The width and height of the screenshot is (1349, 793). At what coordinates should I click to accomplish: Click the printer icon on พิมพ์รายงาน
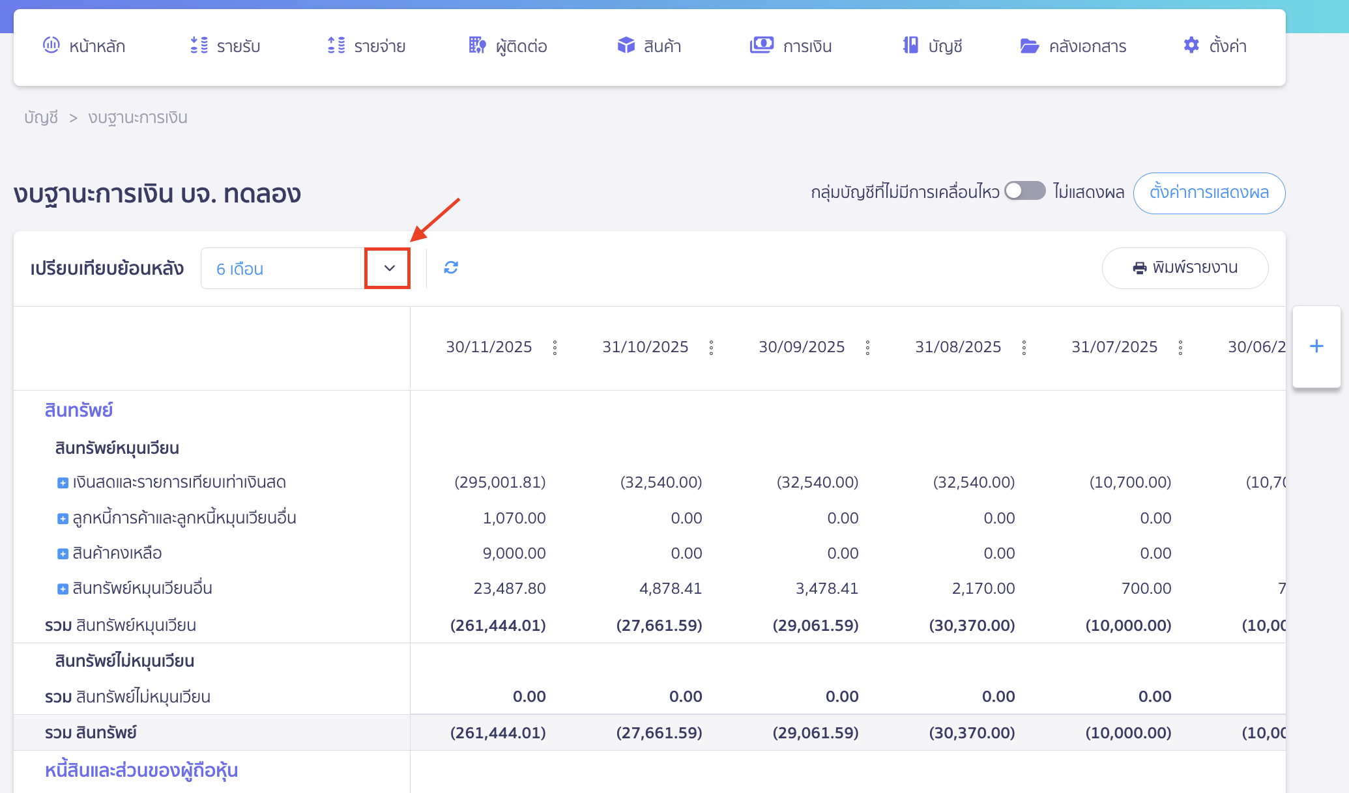[x=1139, y=268]
